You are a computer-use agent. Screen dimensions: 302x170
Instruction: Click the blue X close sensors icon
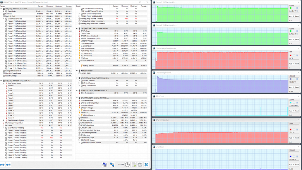point(146,165)
